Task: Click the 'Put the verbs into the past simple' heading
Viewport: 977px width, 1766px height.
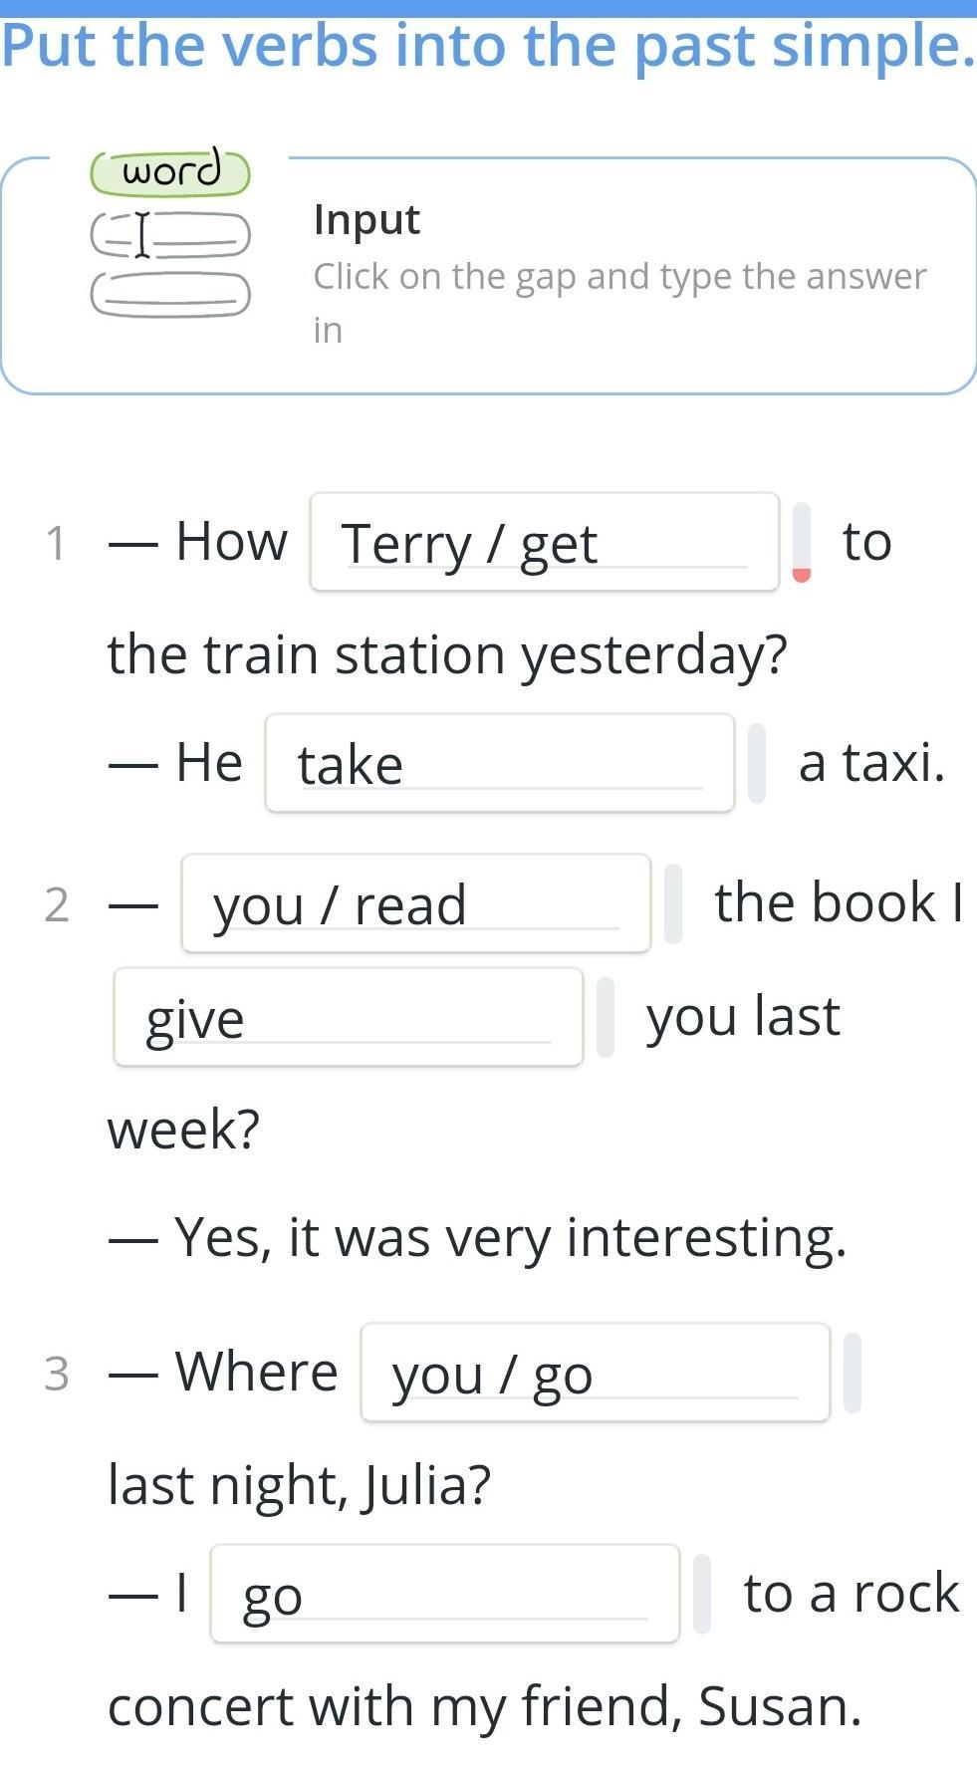Action: (488, 46)
